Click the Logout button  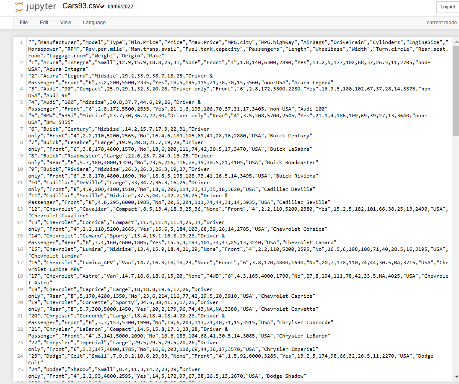pos(447,7)
